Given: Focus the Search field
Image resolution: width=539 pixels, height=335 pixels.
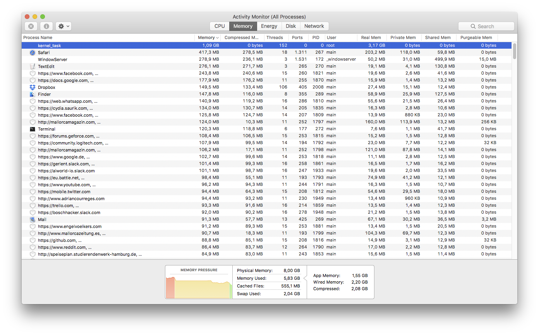Looking at the screenshot, I should 486,26.
